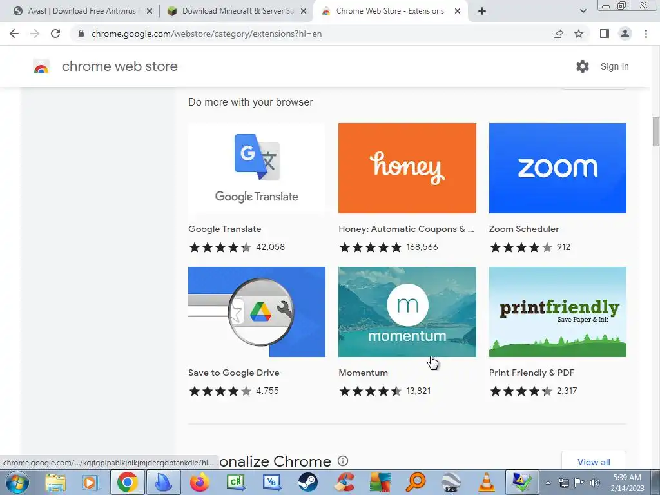Click the Google Translate thumbnail image

[x=257, y=168]
